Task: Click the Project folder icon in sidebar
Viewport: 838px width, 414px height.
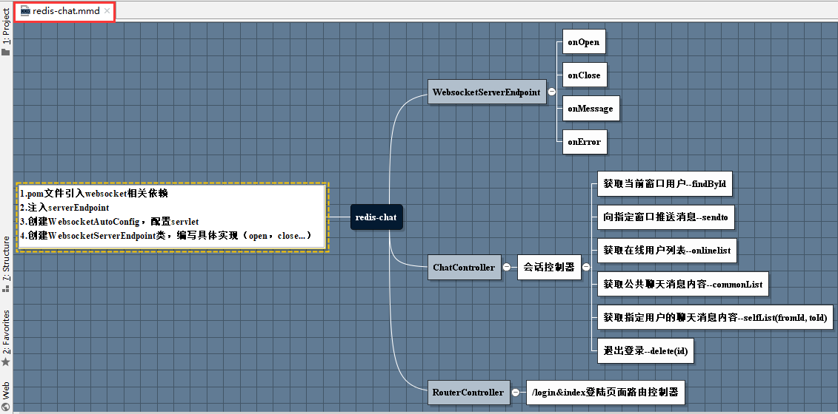Action: pyautogui.click(x=6, y=52)
